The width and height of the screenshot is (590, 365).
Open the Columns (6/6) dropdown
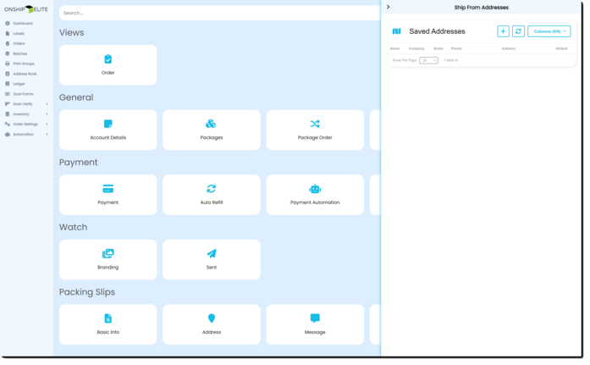coord(549,31)
